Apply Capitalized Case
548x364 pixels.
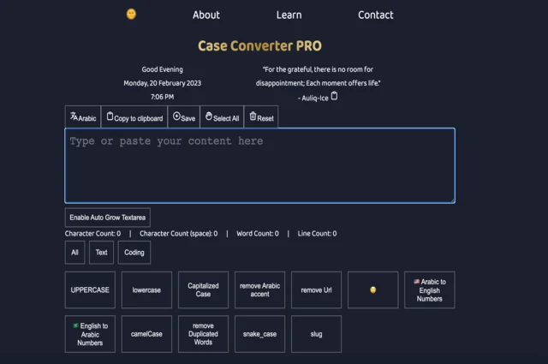[x=203, y=289]
